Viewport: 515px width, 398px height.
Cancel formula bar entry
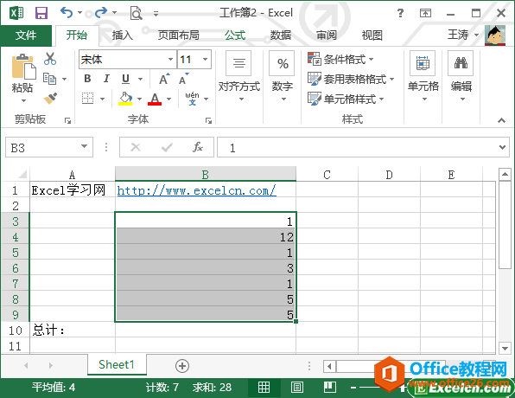[136, 147]
